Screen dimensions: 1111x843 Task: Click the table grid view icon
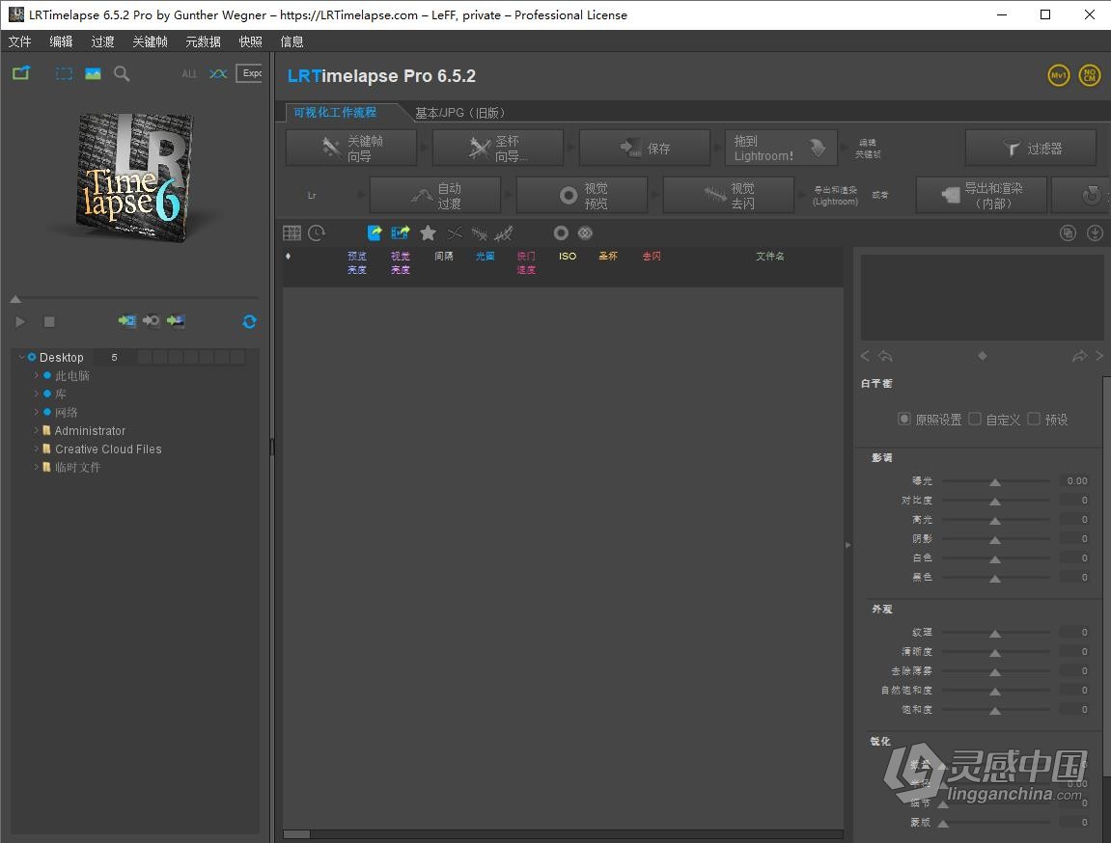(x=292, y=232)
